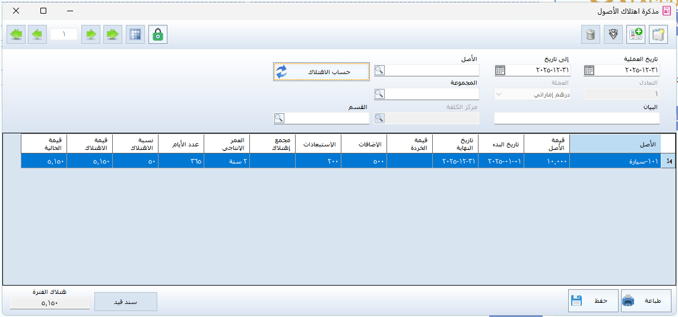Click the single left arrow record button
678x317 pixels.
(x=37, y=34)
